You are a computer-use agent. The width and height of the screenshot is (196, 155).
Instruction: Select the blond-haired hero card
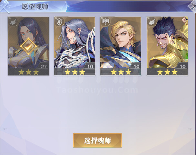tap(121, 46)
